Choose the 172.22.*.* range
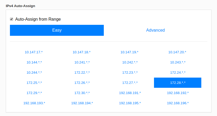 coord(82,73)
